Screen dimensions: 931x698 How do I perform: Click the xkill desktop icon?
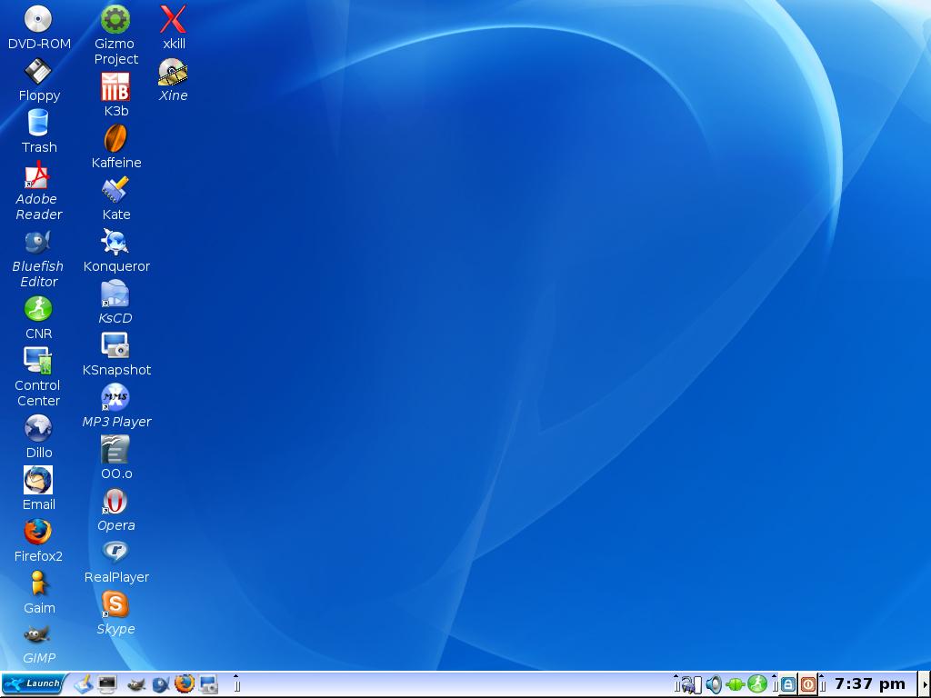pyautogui.click(x=173, y=20)
